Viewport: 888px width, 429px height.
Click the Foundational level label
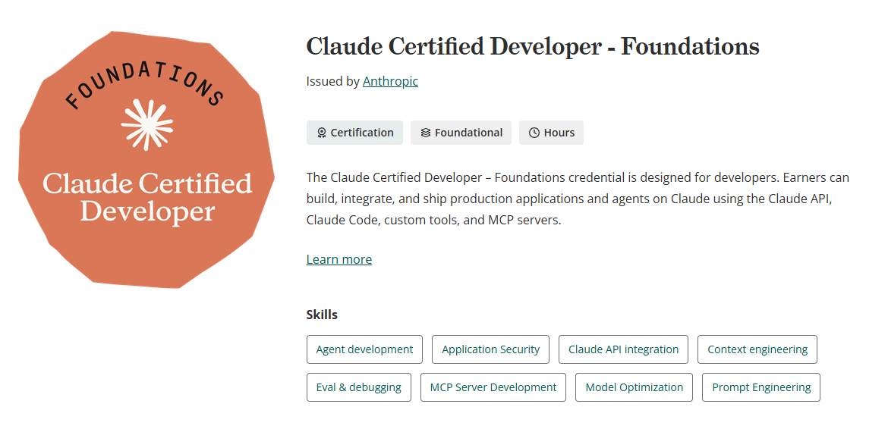468,133
